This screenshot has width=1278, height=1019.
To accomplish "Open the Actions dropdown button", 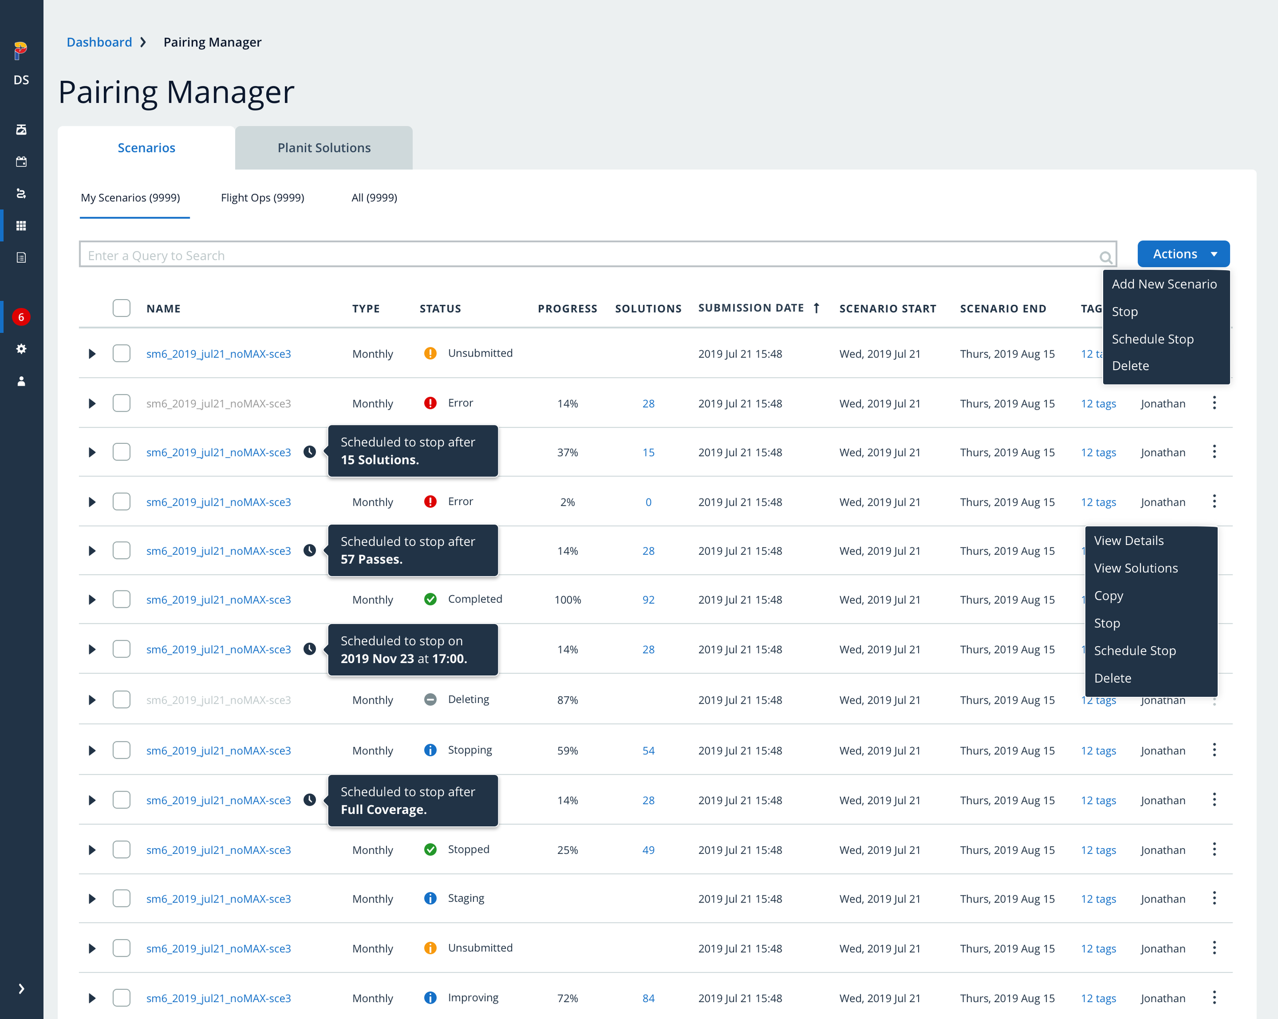I will 1183,254.
